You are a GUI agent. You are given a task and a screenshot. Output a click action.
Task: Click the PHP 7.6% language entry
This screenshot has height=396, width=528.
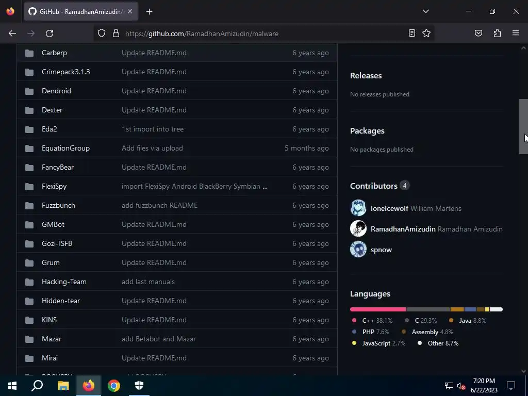pos(370,332)
